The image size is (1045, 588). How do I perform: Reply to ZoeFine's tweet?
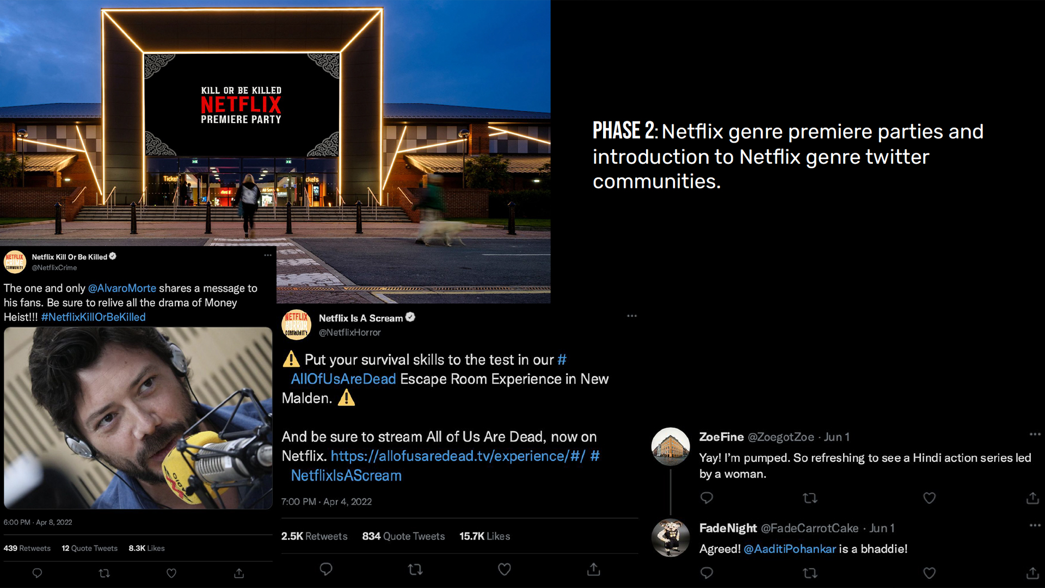[706, 498]
